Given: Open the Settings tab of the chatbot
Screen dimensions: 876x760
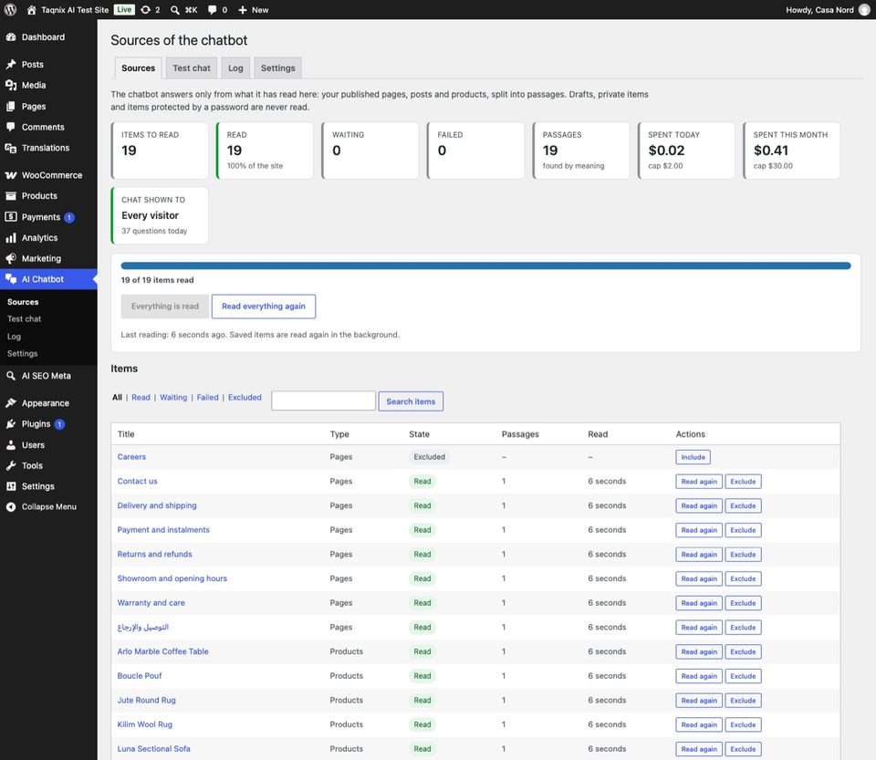Looking at the screenshot, I should click(277, 68).
